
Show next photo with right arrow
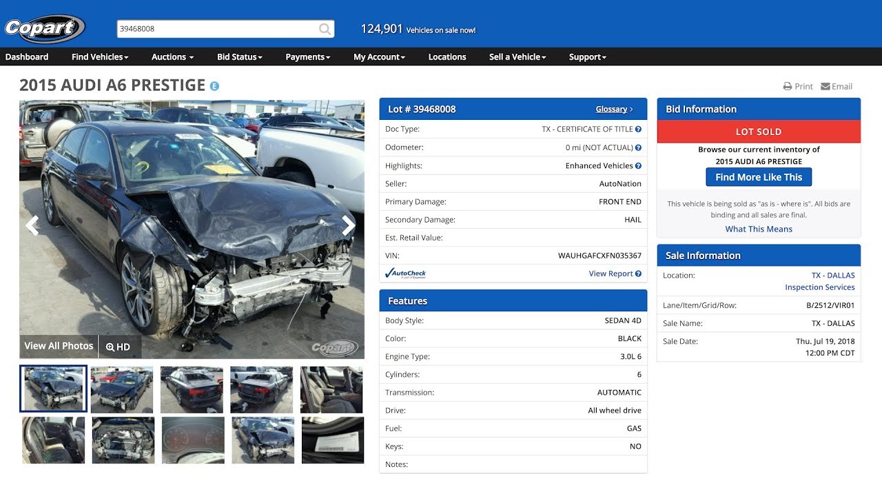click(x=349, y=225)
